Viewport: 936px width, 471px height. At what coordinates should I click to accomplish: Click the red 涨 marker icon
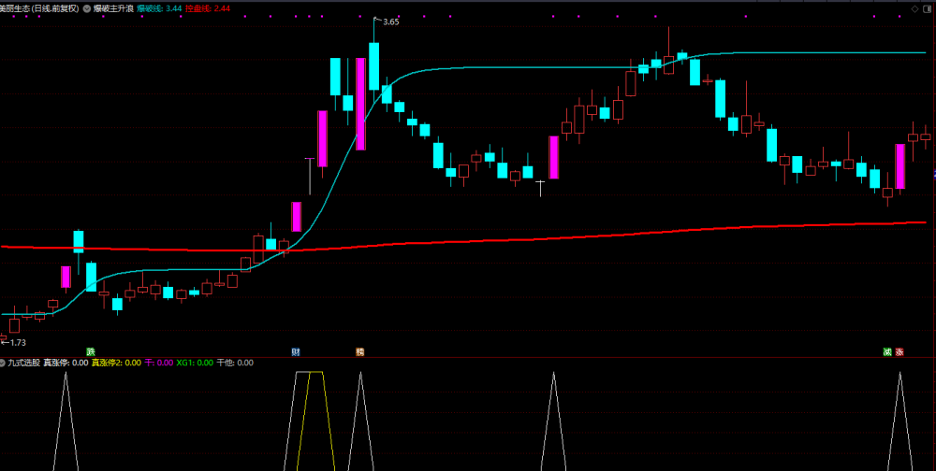pos(899,351)
